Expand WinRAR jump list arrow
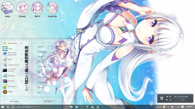The height and width of the screenshot is (109, 195). (21, 81)
